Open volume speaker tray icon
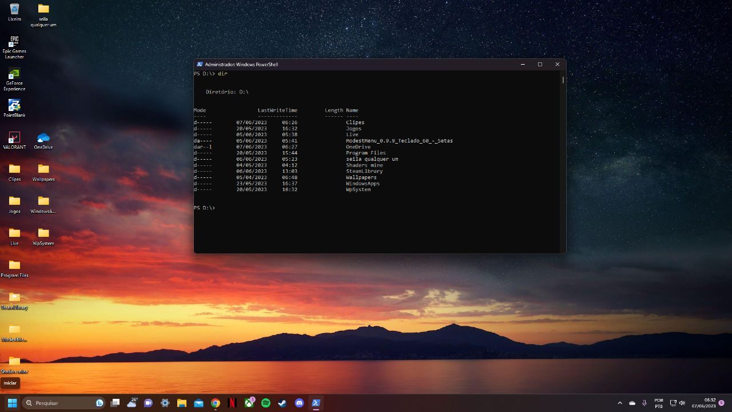 click(x=682, y=403)
